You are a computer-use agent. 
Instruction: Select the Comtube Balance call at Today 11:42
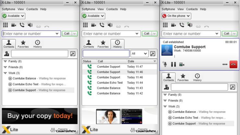120,93
